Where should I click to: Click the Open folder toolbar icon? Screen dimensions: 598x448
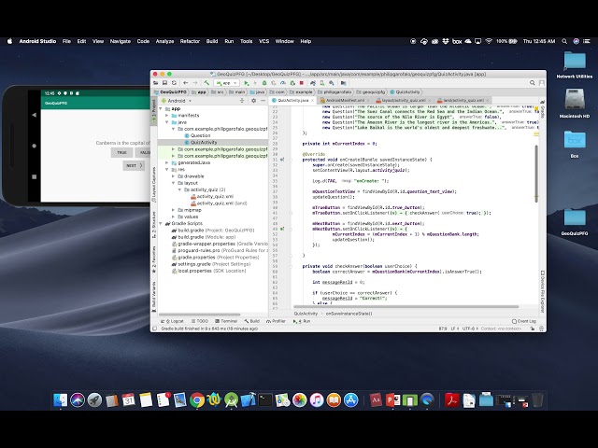(156, 83)
